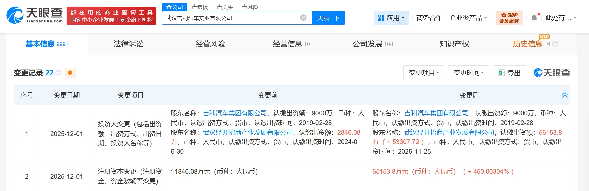Open 武汉经开招商产业发展有限公司 link in 变更前 column

click(x=248, y=132)
